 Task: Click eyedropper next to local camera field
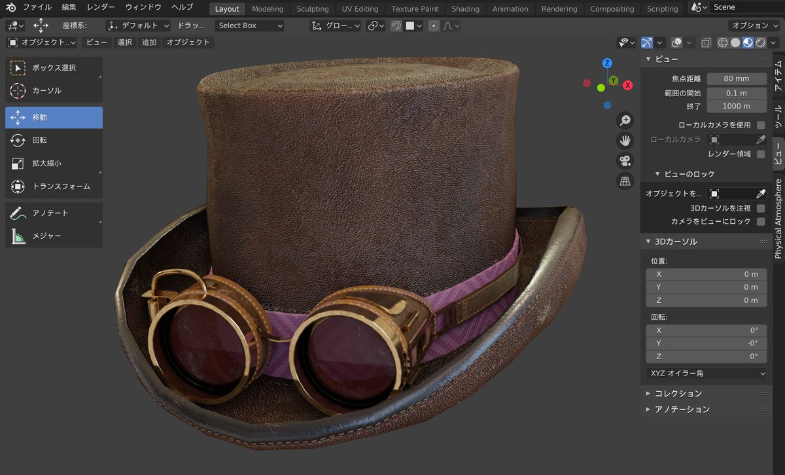coord(761,139)
